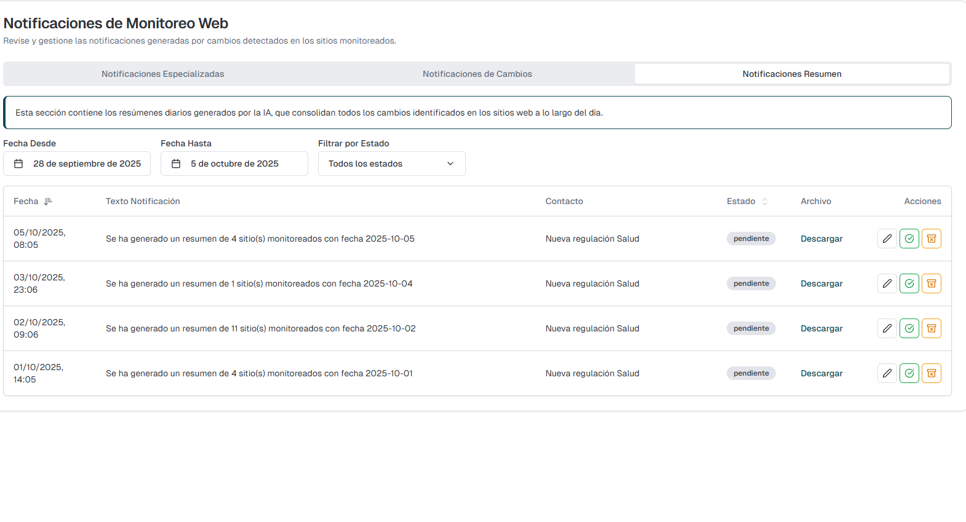Download the file for the 05/10/2025 summary

point(821,239)
